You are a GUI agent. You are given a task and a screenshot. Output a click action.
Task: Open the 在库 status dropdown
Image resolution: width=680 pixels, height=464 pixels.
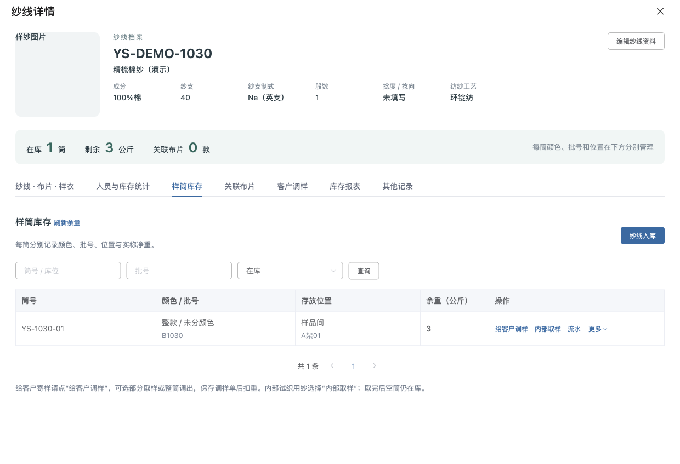290,271
